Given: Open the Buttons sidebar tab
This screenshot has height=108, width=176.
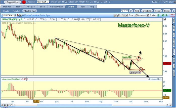Looking at the screenshot, I should pyautogui.click(x=174, y=43).
